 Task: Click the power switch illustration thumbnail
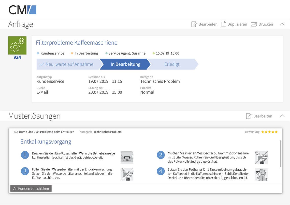[x=127, y=157]
